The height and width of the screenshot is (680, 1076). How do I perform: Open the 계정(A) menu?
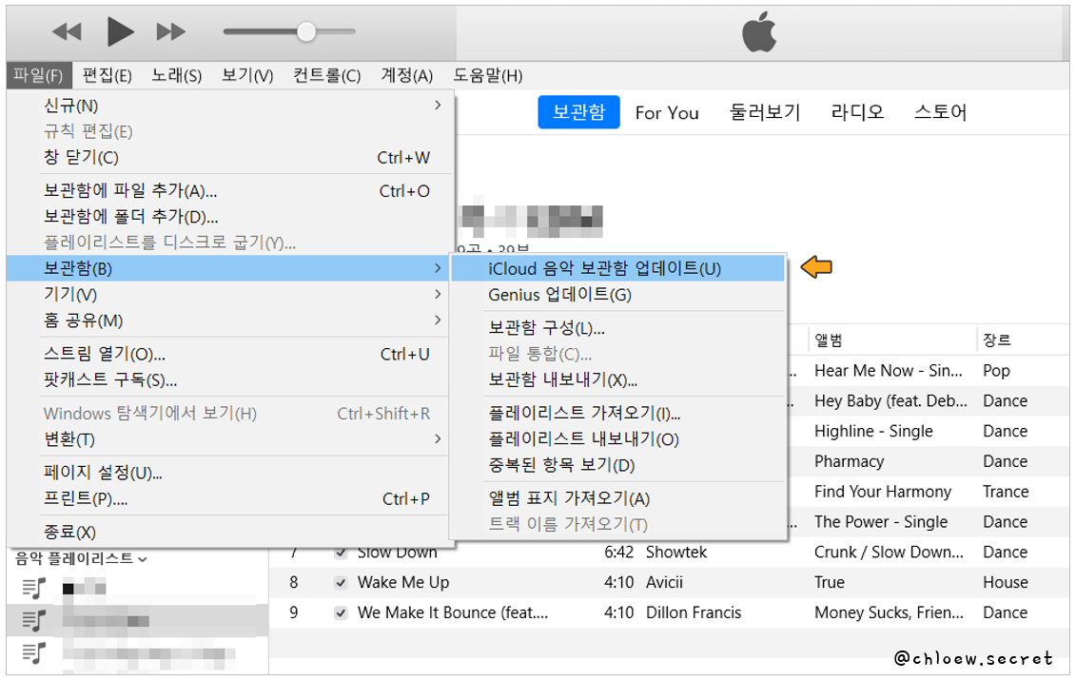tap(407, 75)
